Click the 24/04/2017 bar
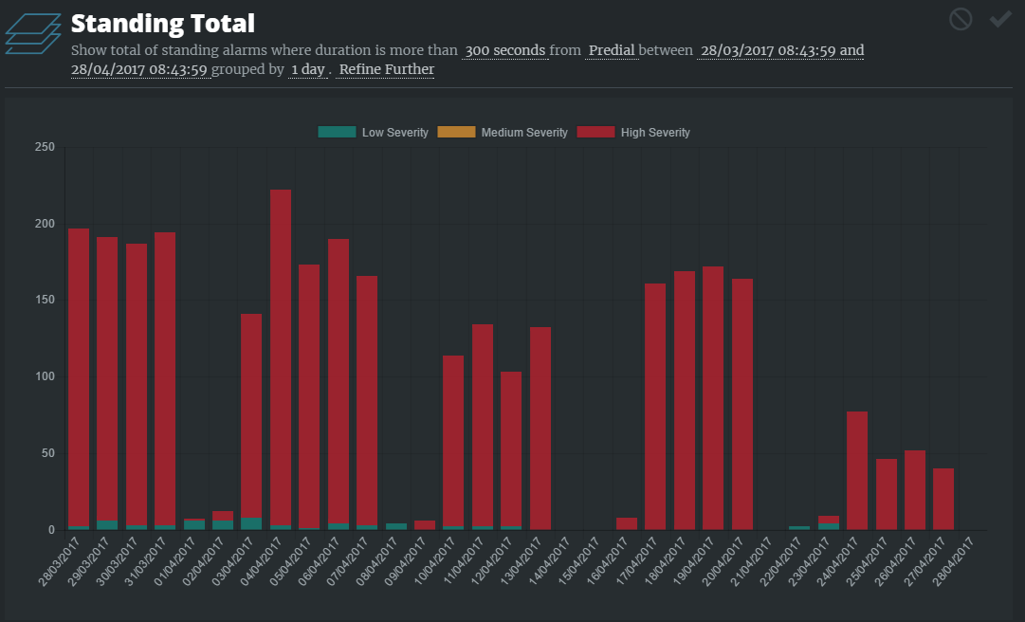The height and width of the screenshot is (622, 1025). coord(857,470)
